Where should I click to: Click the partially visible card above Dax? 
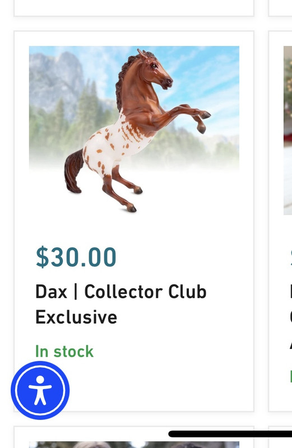[x=134, y=8]
